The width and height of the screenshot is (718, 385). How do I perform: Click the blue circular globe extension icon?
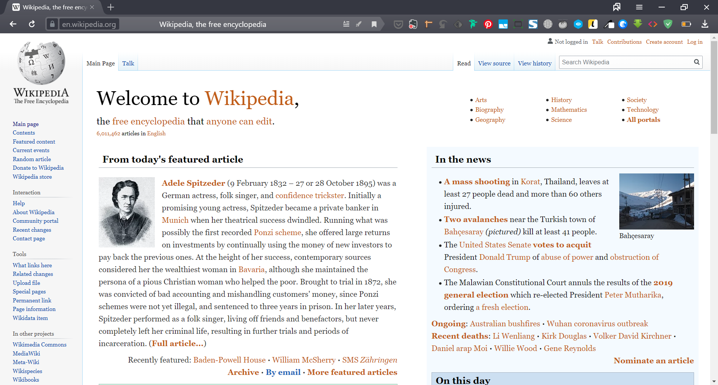(623, 24)
